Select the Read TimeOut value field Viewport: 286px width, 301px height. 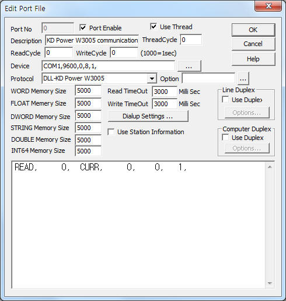point(165,92)
